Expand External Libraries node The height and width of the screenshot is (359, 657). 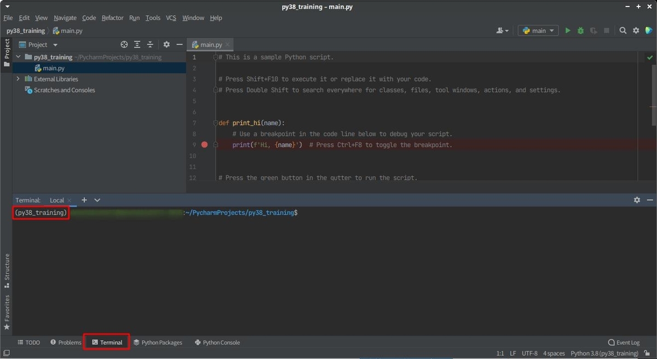point(18,79)
